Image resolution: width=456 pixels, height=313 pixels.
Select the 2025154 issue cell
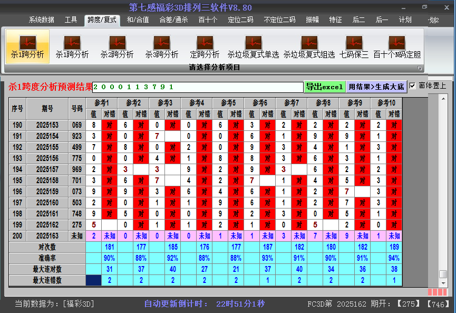47,136
